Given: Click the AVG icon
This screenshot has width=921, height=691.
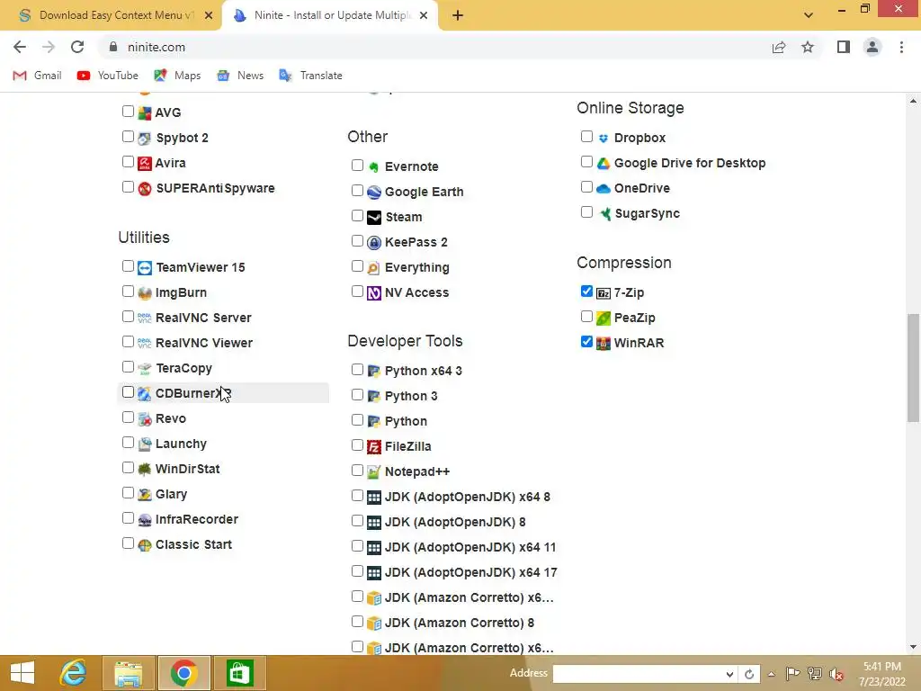Looking at the screenshot, I should [x=145, y=112].
